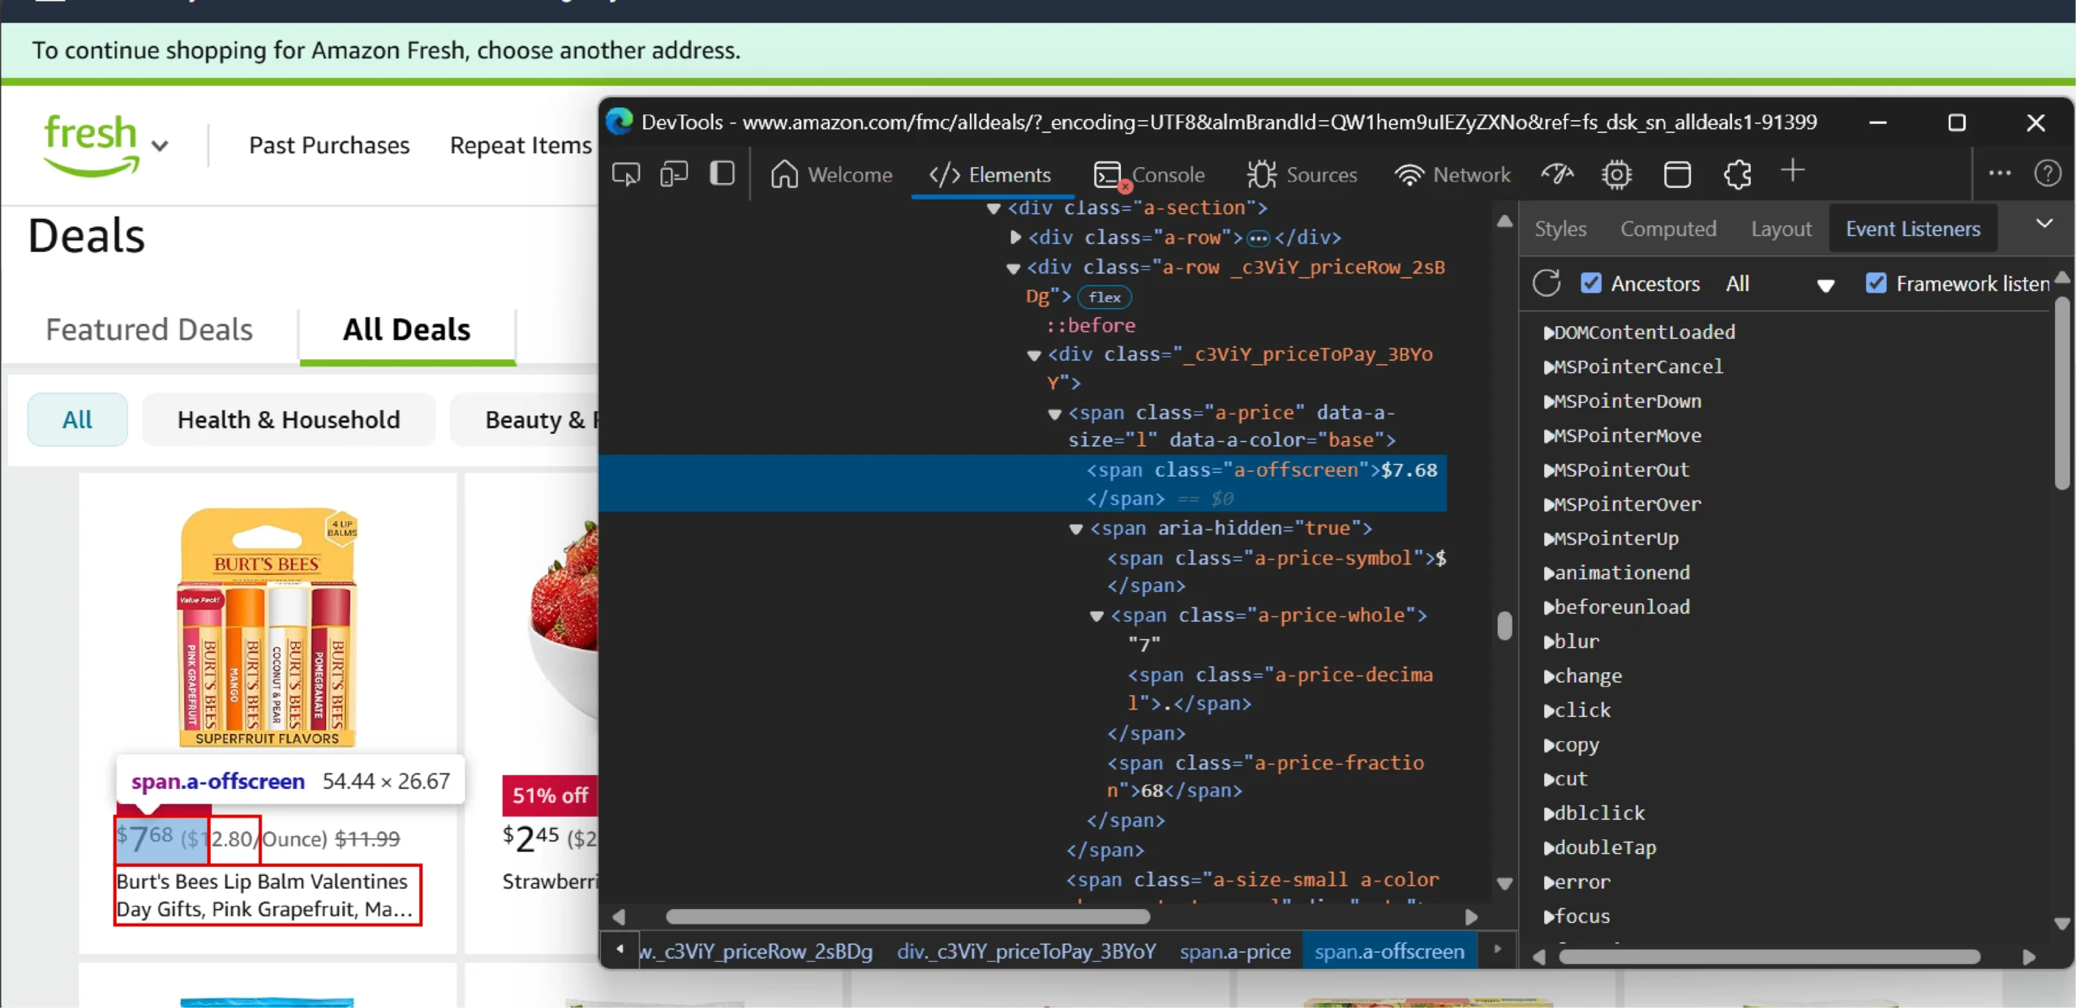Select the a-price-symbol span node

pyautogui.click(x=1276, y=571)
